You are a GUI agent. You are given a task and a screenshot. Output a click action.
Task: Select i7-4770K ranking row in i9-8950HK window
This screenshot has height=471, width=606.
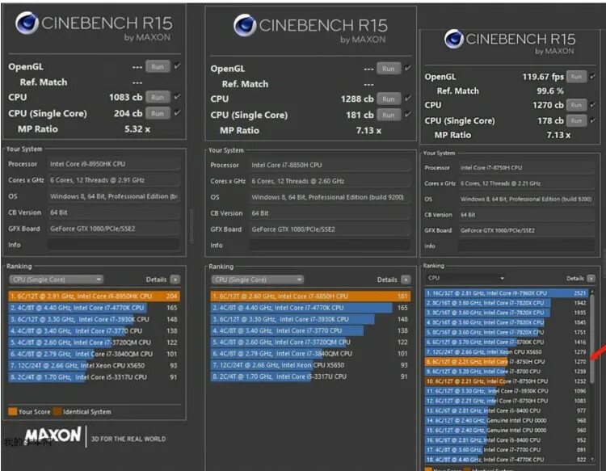(x=94, y=308)
